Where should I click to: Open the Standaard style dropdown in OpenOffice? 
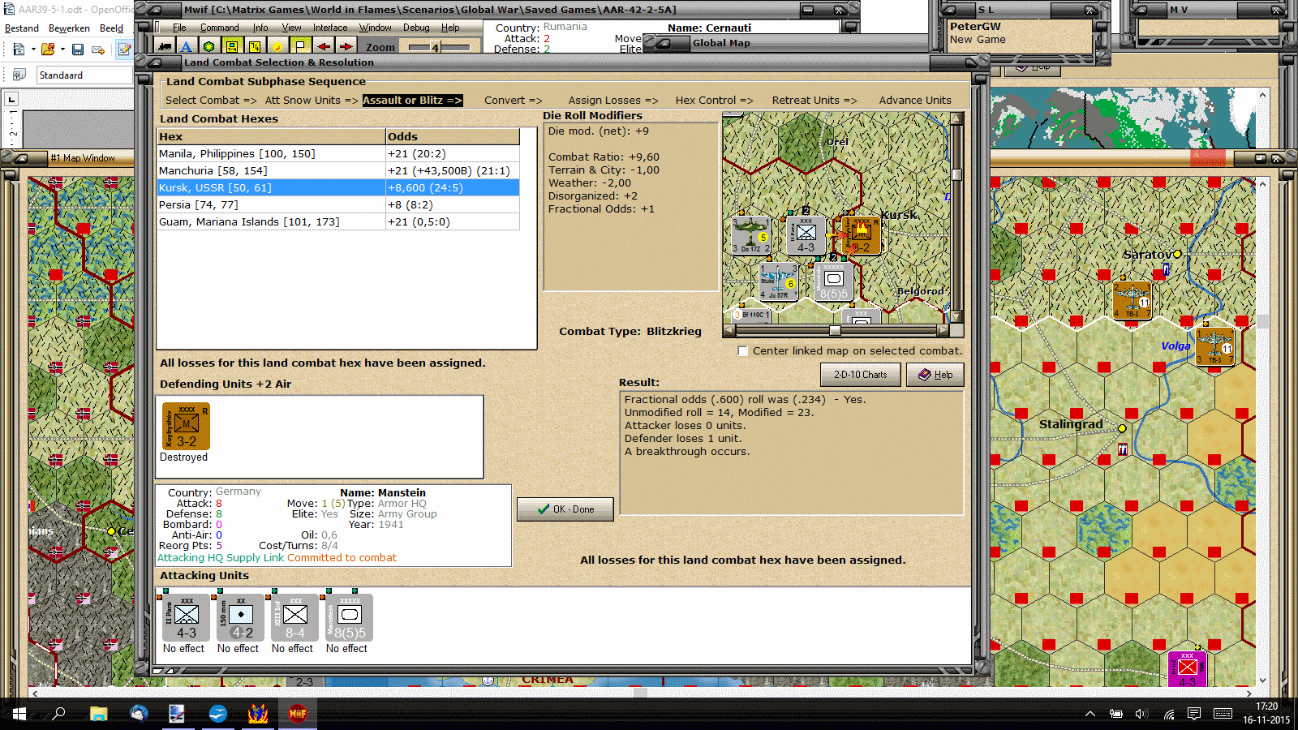point(84,75)
